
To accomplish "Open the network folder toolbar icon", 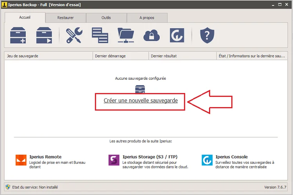I will tap(125, 35).
